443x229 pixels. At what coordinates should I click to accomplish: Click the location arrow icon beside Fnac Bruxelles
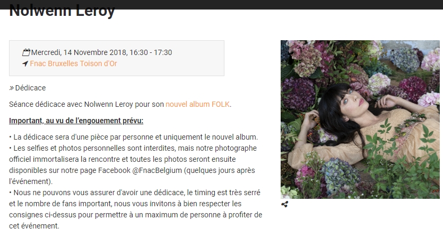click(25, 63)
